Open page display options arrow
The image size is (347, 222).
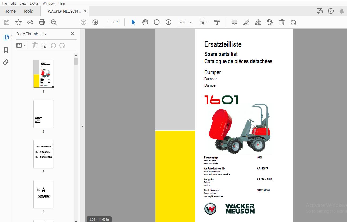coord(207,22)
